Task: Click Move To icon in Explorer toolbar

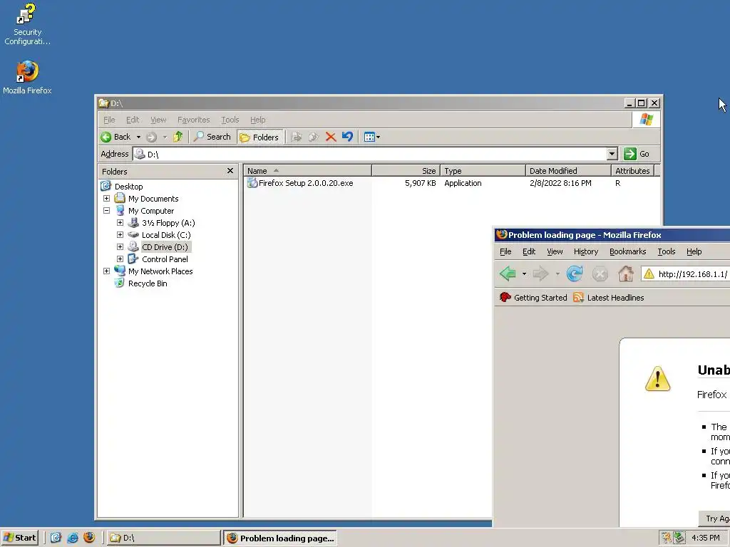Action: click(297, 137)
